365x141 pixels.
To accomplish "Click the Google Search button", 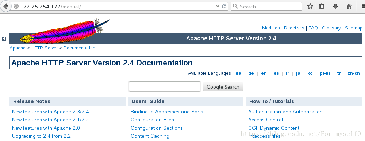I will point(223,87).
